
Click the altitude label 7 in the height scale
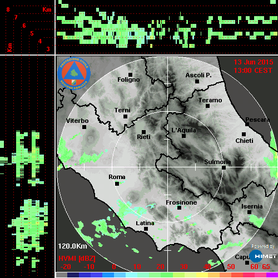(16, 17)
